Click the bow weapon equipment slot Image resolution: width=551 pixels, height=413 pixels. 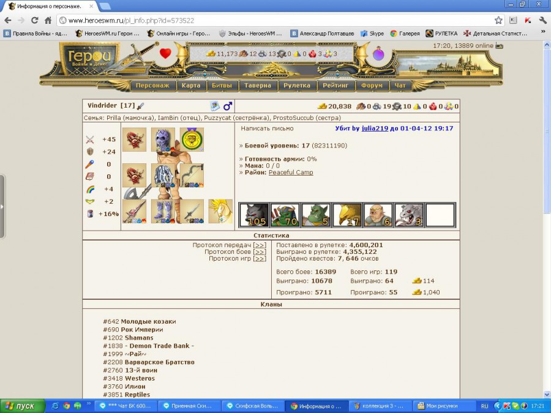(x=192, y=175)
